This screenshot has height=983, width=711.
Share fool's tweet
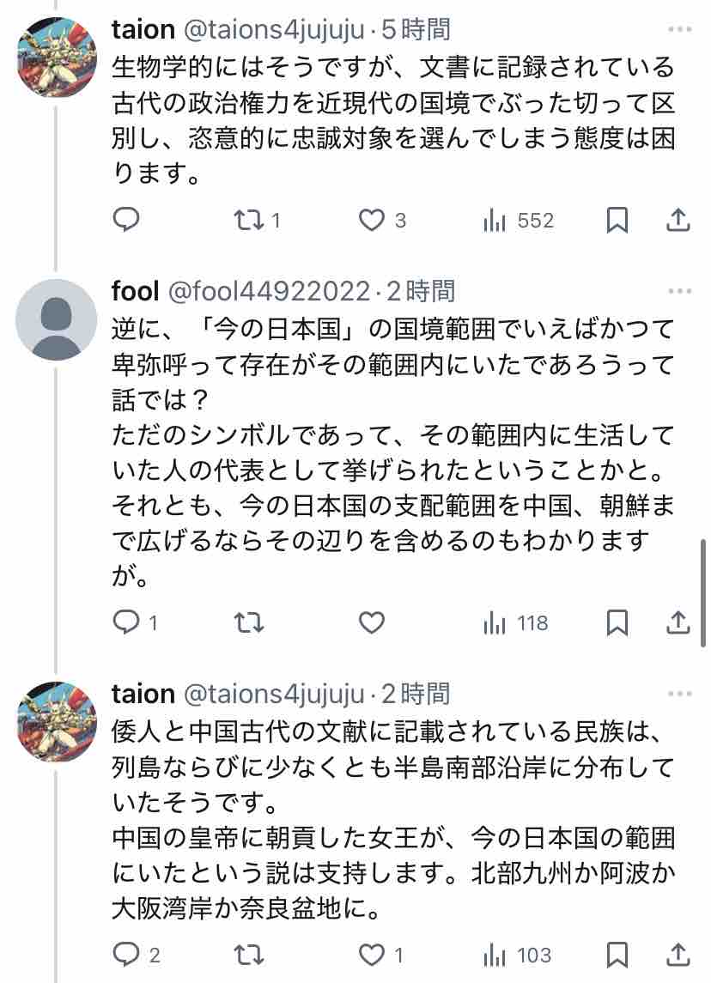click(x=678, y=622)
